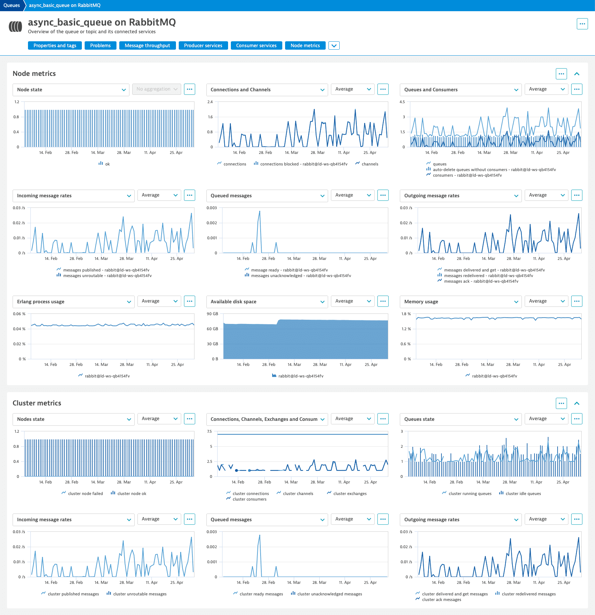Open the Node state metric dropdown

71,90
